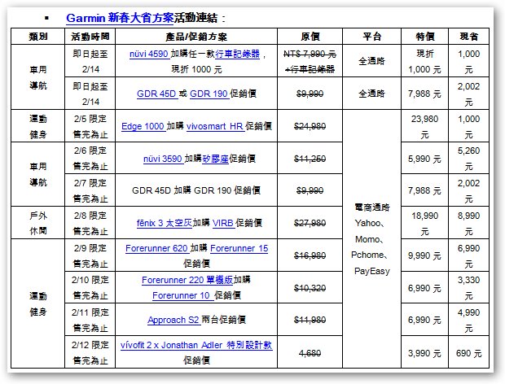505x384 pixels.
Task: Click the vivosmart HR link
Action: click(212, 126)
